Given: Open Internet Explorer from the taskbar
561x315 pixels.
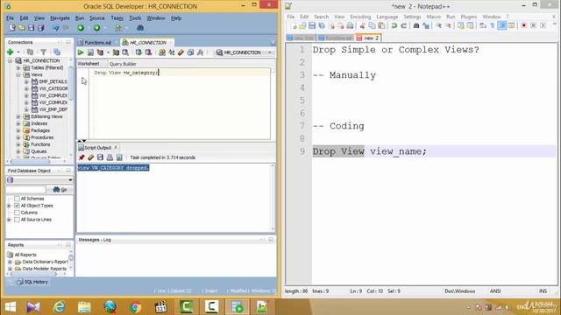Looking at the screenshot, I should [59, 307].
